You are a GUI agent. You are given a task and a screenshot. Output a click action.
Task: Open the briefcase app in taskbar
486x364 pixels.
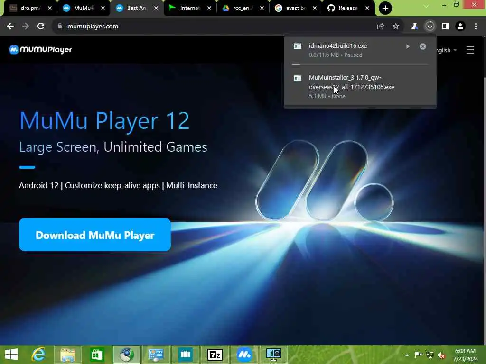tap(186, 355)
